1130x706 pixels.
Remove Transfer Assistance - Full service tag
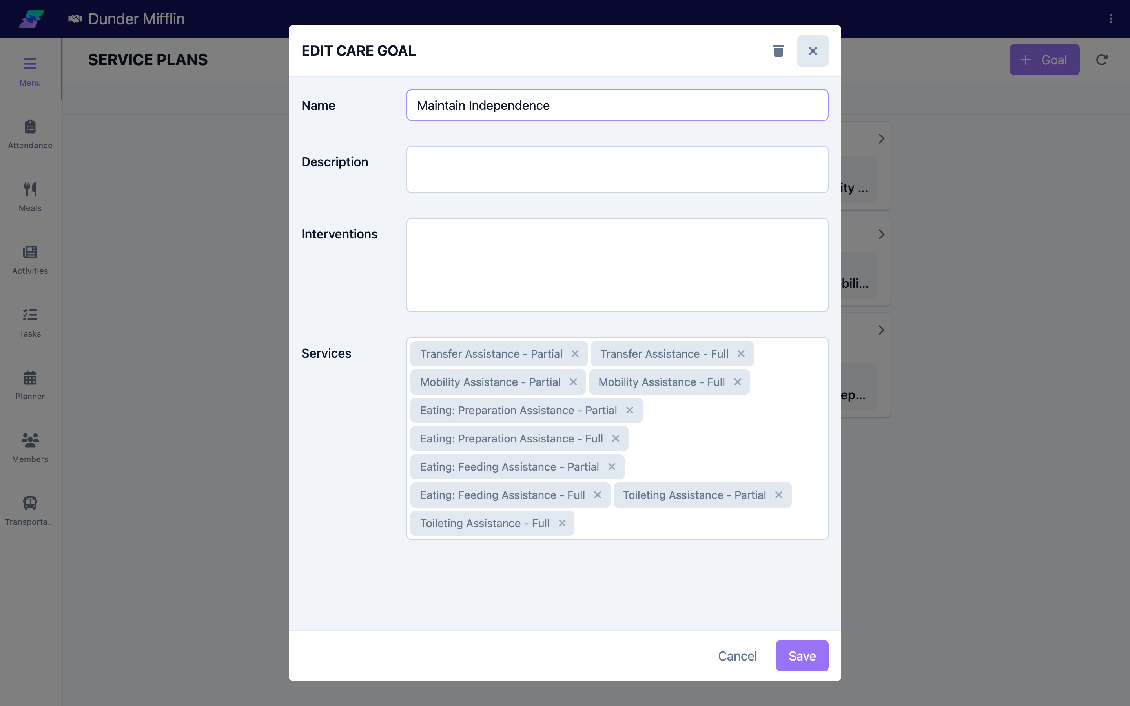(741, 354)
